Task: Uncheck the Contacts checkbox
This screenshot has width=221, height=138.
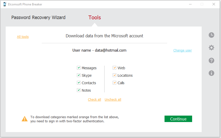Action: (x=79, y=83)
